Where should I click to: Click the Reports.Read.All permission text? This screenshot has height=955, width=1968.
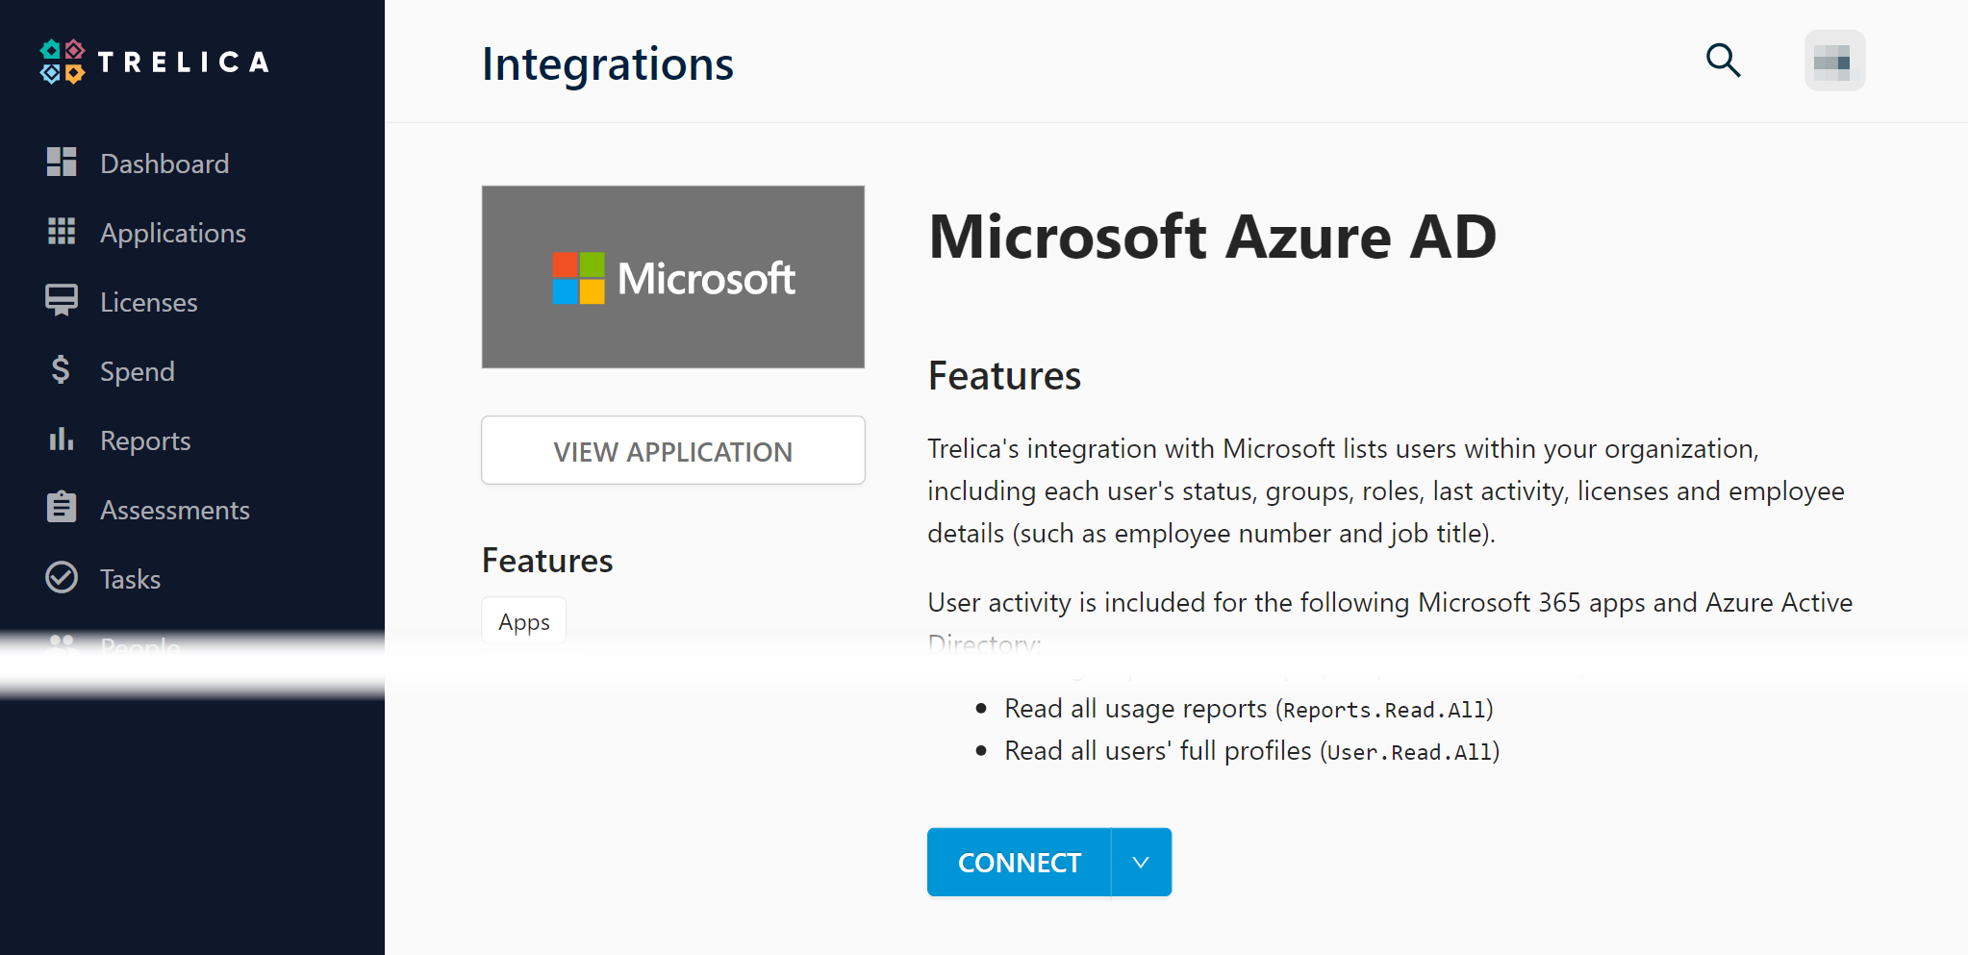(x=1384, y=710)
